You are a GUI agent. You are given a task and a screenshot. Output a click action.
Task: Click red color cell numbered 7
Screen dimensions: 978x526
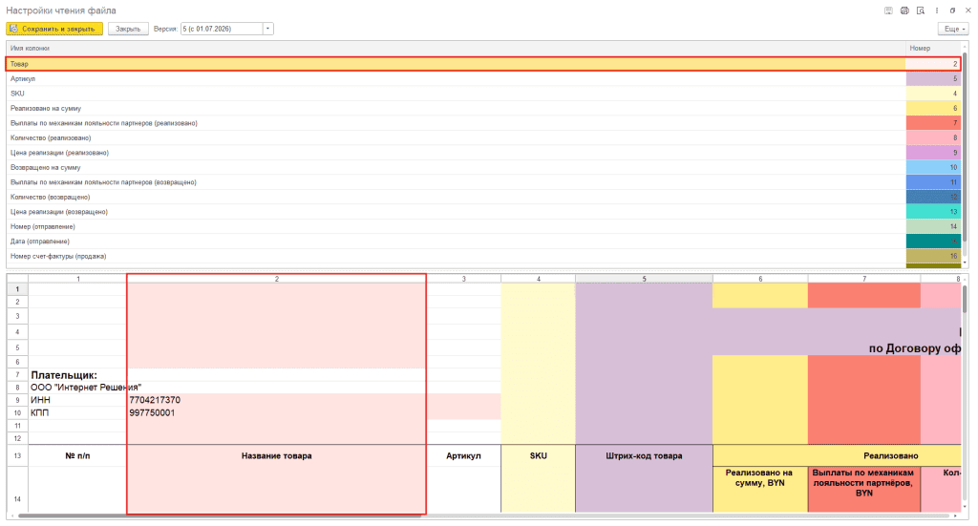pos(934,123)
